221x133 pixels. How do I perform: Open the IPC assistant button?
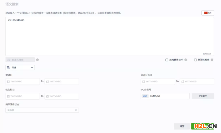click(x=203, y=96)
